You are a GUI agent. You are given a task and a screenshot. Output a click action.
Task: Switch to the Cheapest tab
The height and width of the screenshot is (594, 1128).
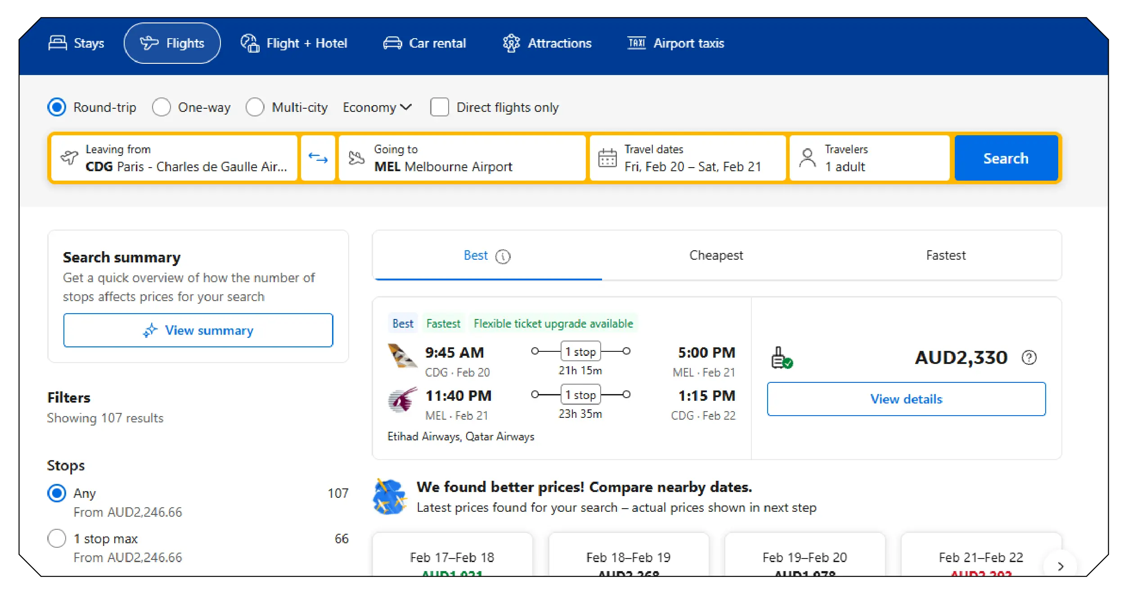point(716,255)
